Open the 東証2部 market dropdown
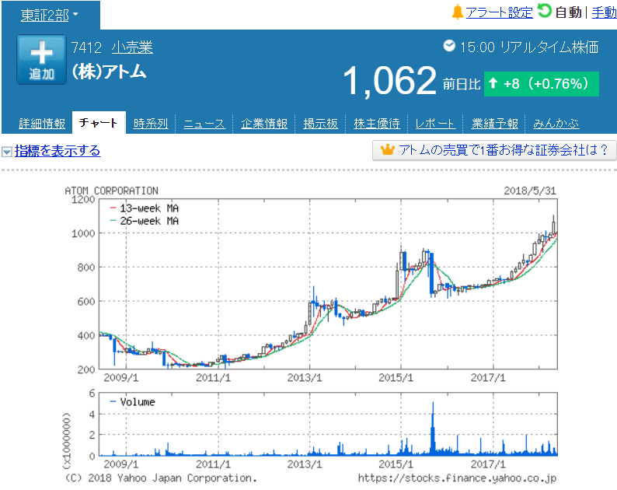 (49, 16)
